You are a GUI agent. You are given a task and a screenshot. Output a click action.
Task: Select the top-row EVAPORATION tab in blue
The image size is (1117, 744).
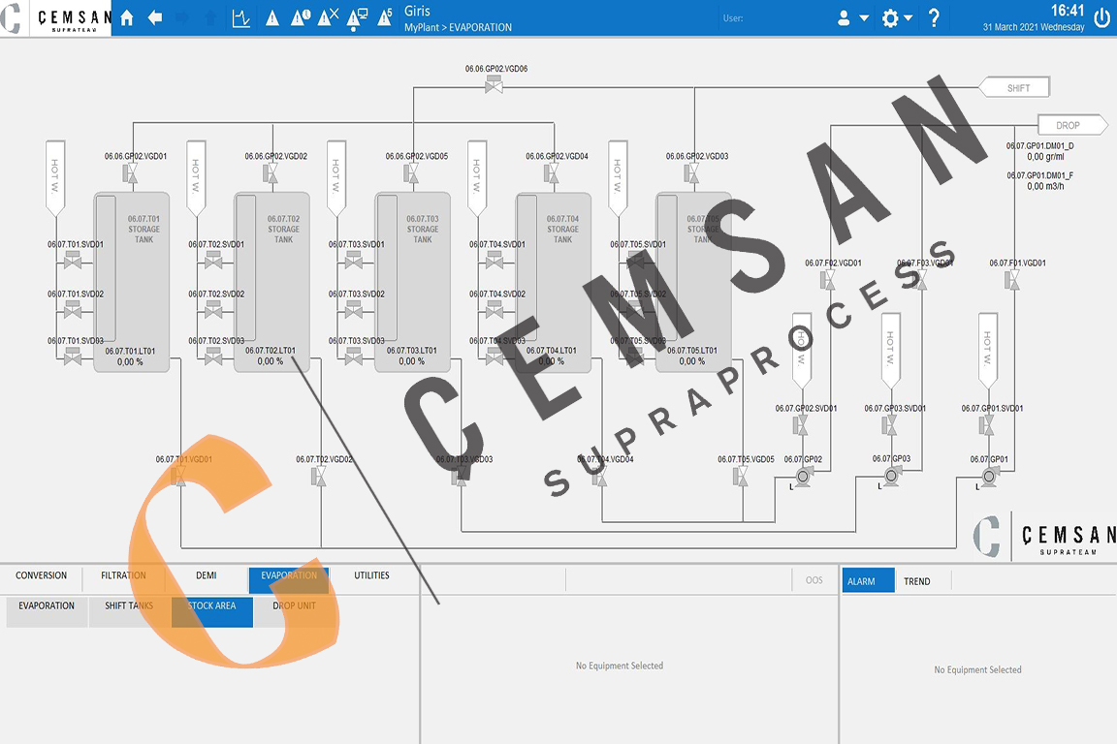coord(289,579)
